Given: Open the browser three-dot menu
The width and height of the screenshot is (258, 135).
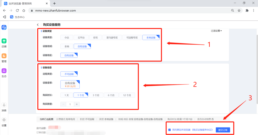Looking at the screenshot, I should [x=253, y=11].
